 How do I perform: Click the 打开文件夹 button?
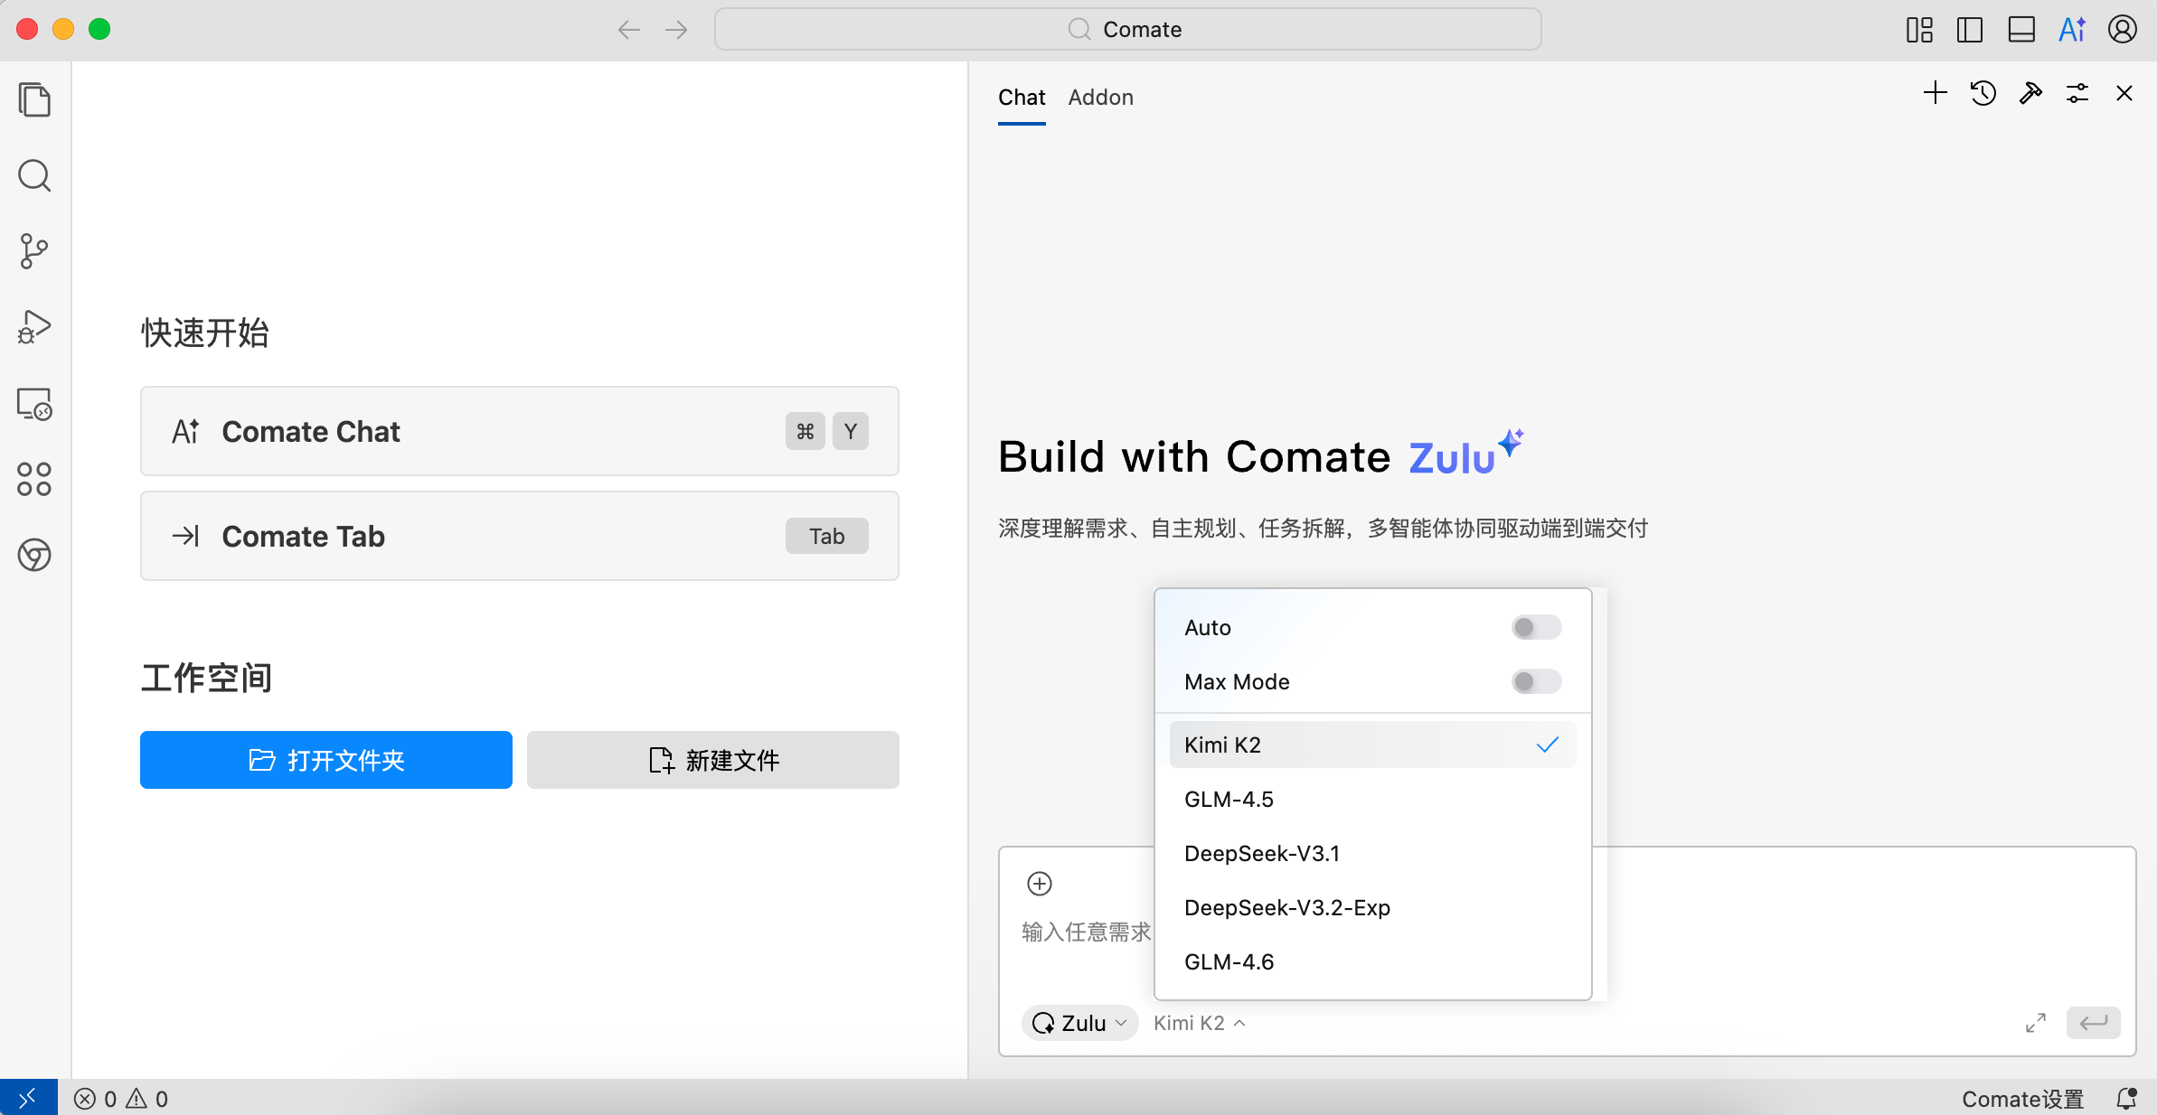point(326,760)
